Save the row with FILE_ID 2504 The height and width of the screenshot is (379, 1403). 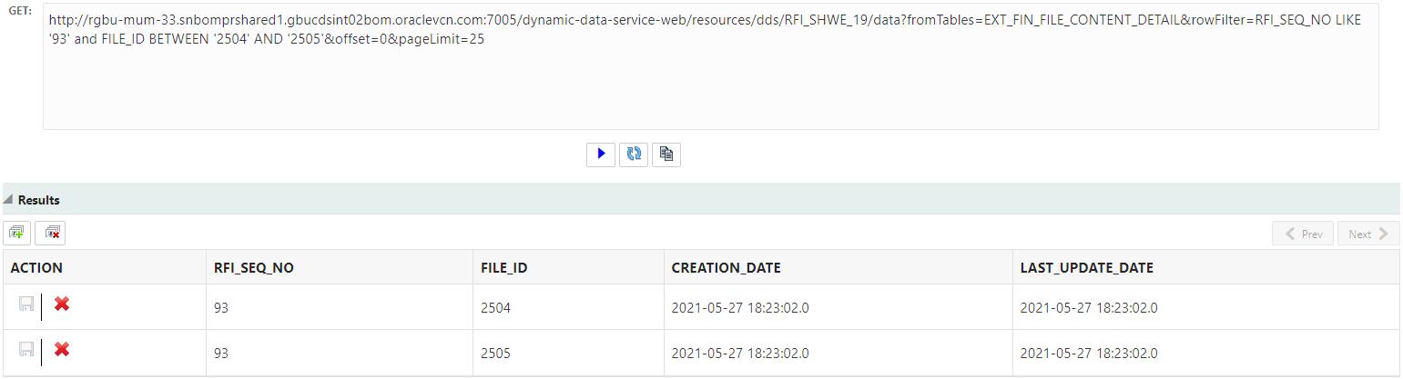[26, 304]
